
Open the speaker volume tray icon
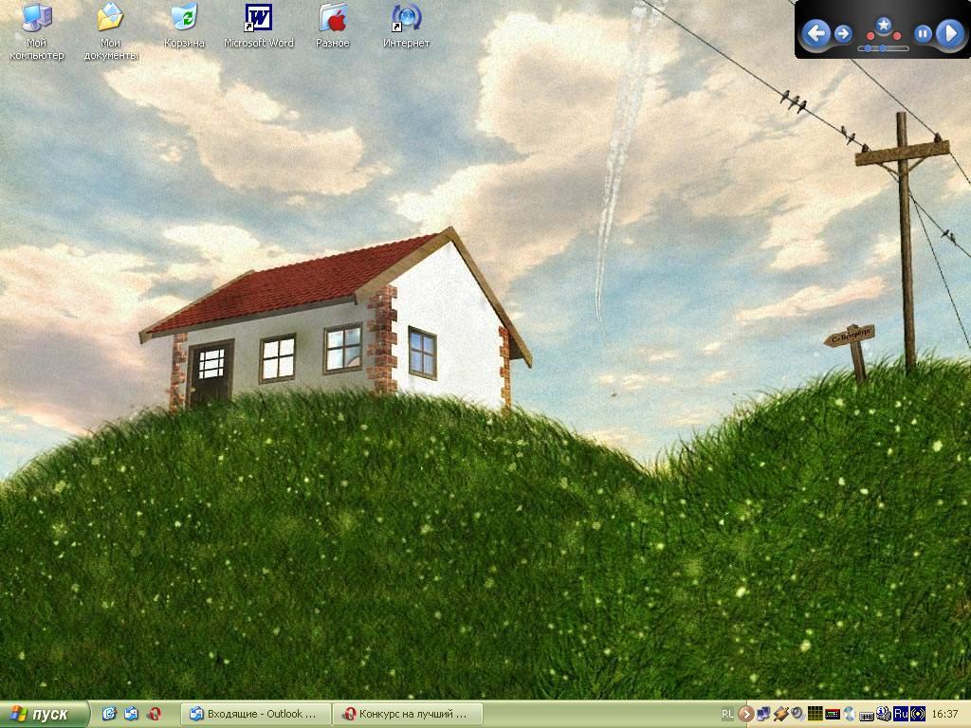pos(797,714)
